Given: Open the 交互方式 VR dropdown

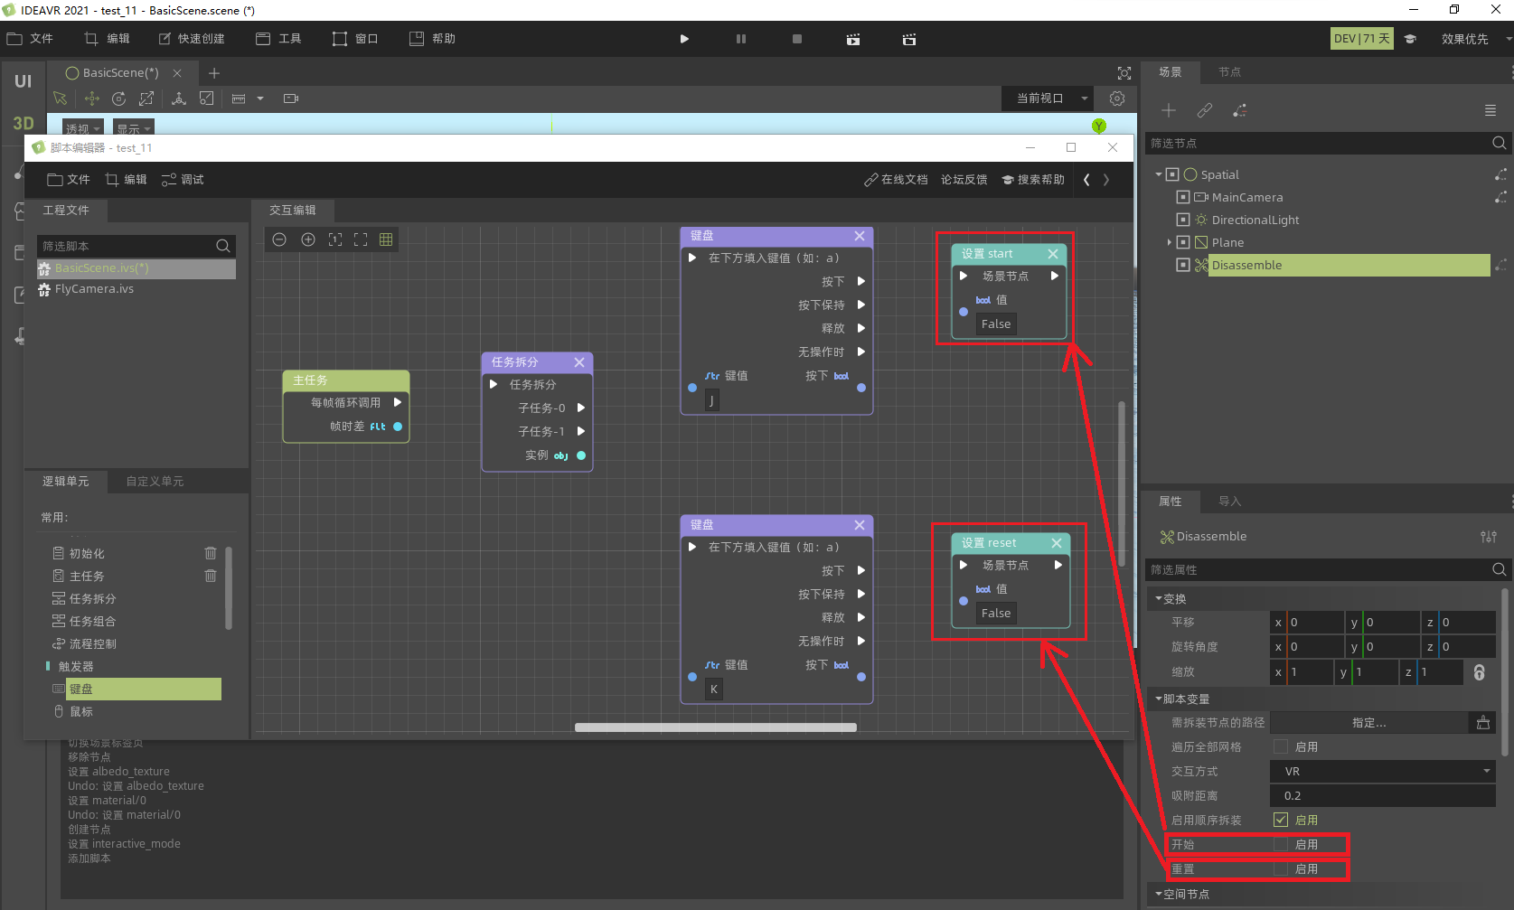Looking at the screenshot, I should tap(1383, 772).
